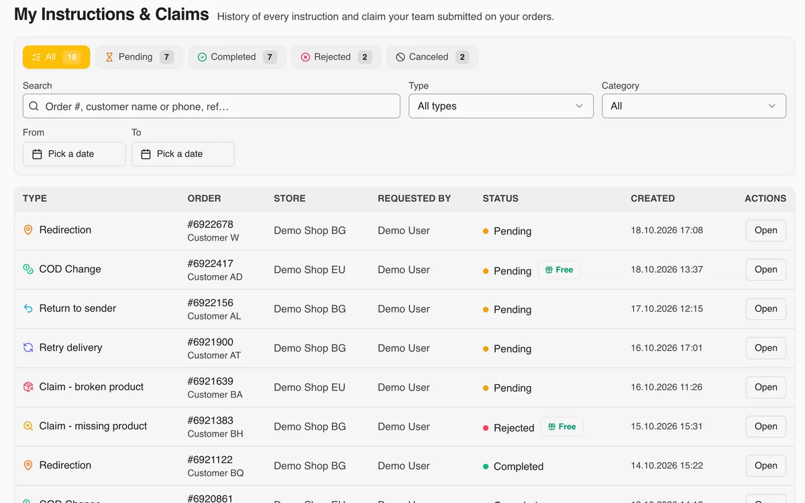Click the x-circle icon on Rejected tab

pyautogui.click(x=305, y=58)
